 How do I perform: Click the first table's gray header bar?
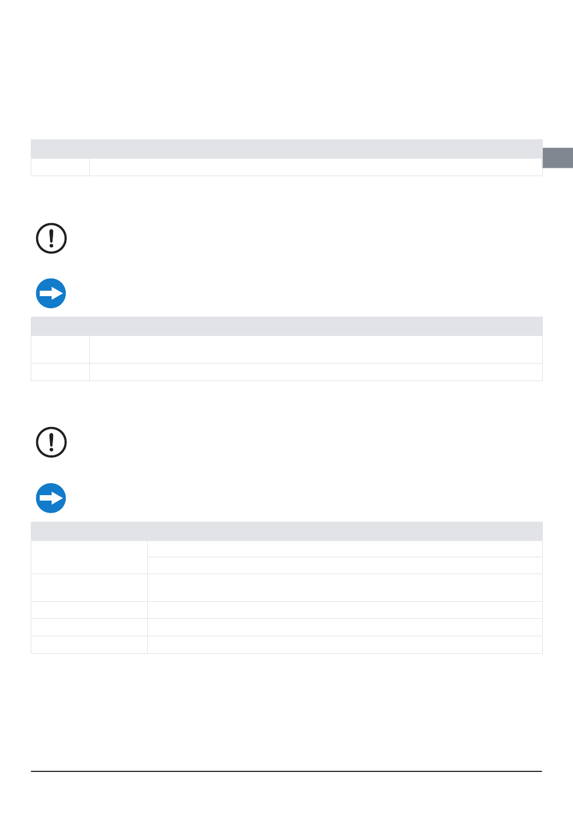(286, 149)
